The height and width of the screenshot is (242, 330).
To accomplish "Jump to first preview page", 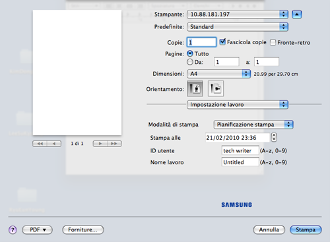I will point(40,144).
